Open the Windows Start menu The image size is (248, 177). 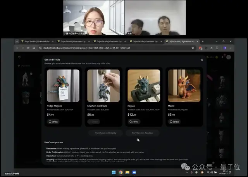coord(114,172)
